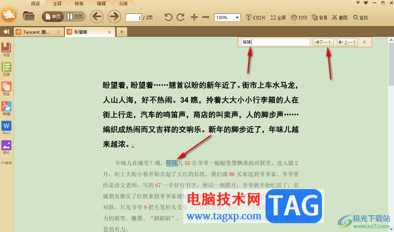Click the search text field containing 年味
This screenshot has height=232, width=394.
click(275, 42)
